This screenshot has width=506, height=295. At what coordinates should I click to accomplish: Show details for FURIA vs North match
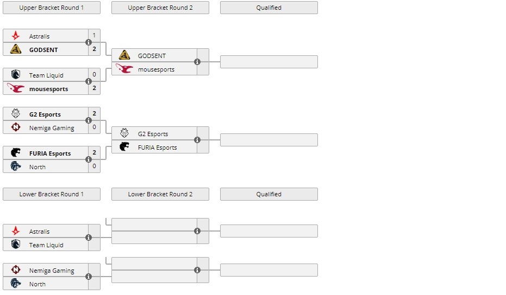[89, 159]
